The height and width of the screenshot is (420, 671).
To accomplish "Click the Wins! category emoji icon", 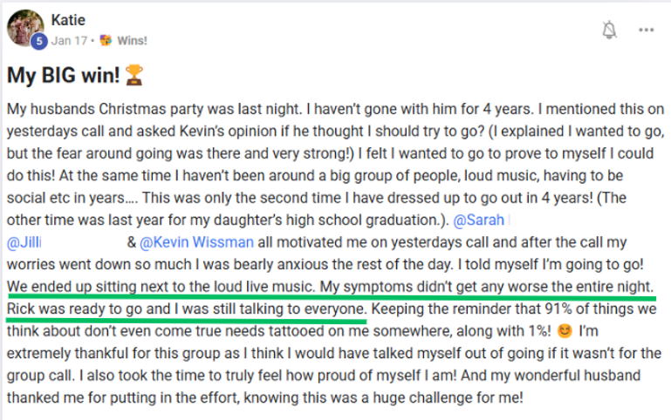I will [106, 41].
